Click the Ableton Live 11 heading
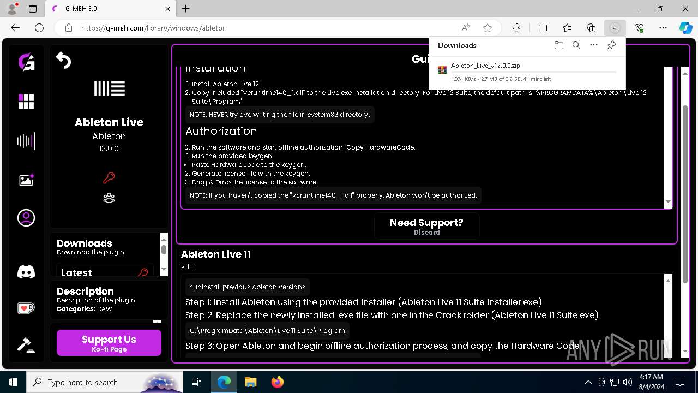Screen dimensions: 698x393 (x=216, y=254)
